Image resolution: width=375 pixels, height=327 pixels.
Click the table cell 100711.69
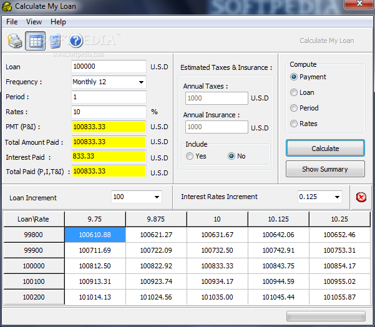[x=95, y=250]
